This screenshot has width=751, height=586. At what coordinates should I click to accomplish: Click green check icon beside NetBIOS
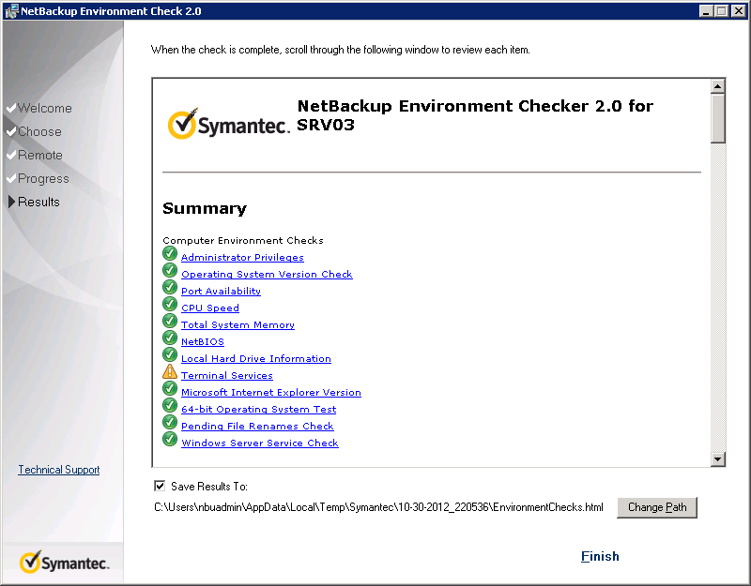tap(170, 338)
